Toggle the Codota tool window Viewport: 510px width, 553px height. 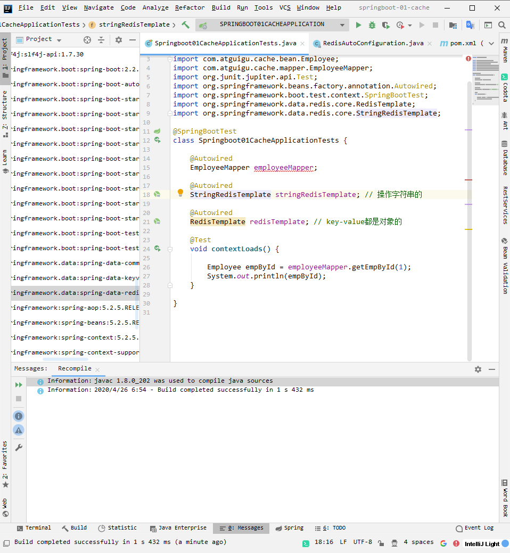(505, 88)
